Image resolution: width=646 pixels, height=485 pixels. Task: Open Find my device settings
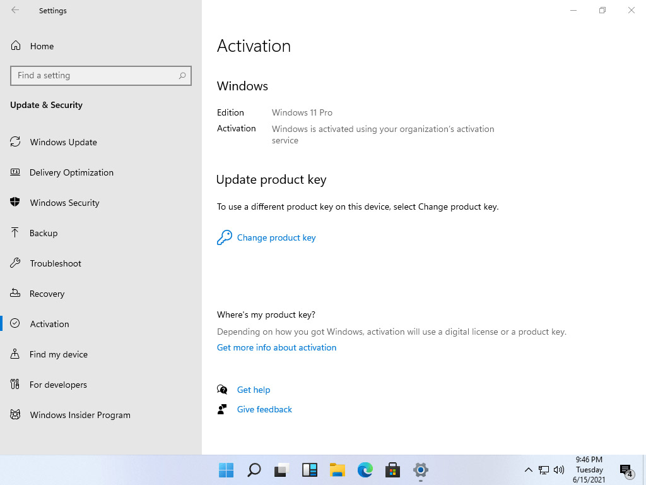pyautogui.click(x=59, y=354)
